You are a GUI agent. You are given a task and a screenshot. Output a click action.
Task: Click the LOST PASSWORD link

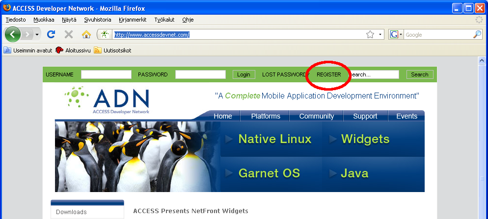coord(284,74)
